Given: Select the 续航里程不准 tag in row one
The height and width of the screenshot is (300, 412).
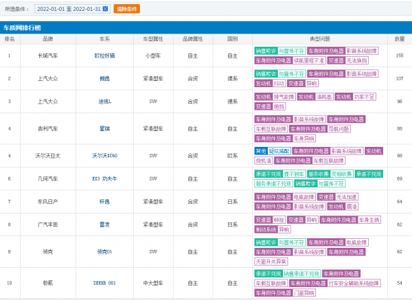Looking at the screenshot, I should pos(309,60).
